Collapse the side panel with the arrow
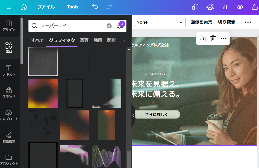This screenshot has width=259, height=168. click(133, 115)
